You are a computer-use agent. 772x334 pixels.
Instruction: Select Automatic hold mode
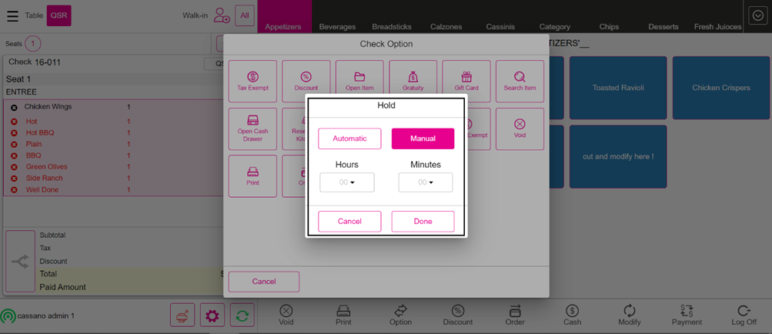click(349, 139)
